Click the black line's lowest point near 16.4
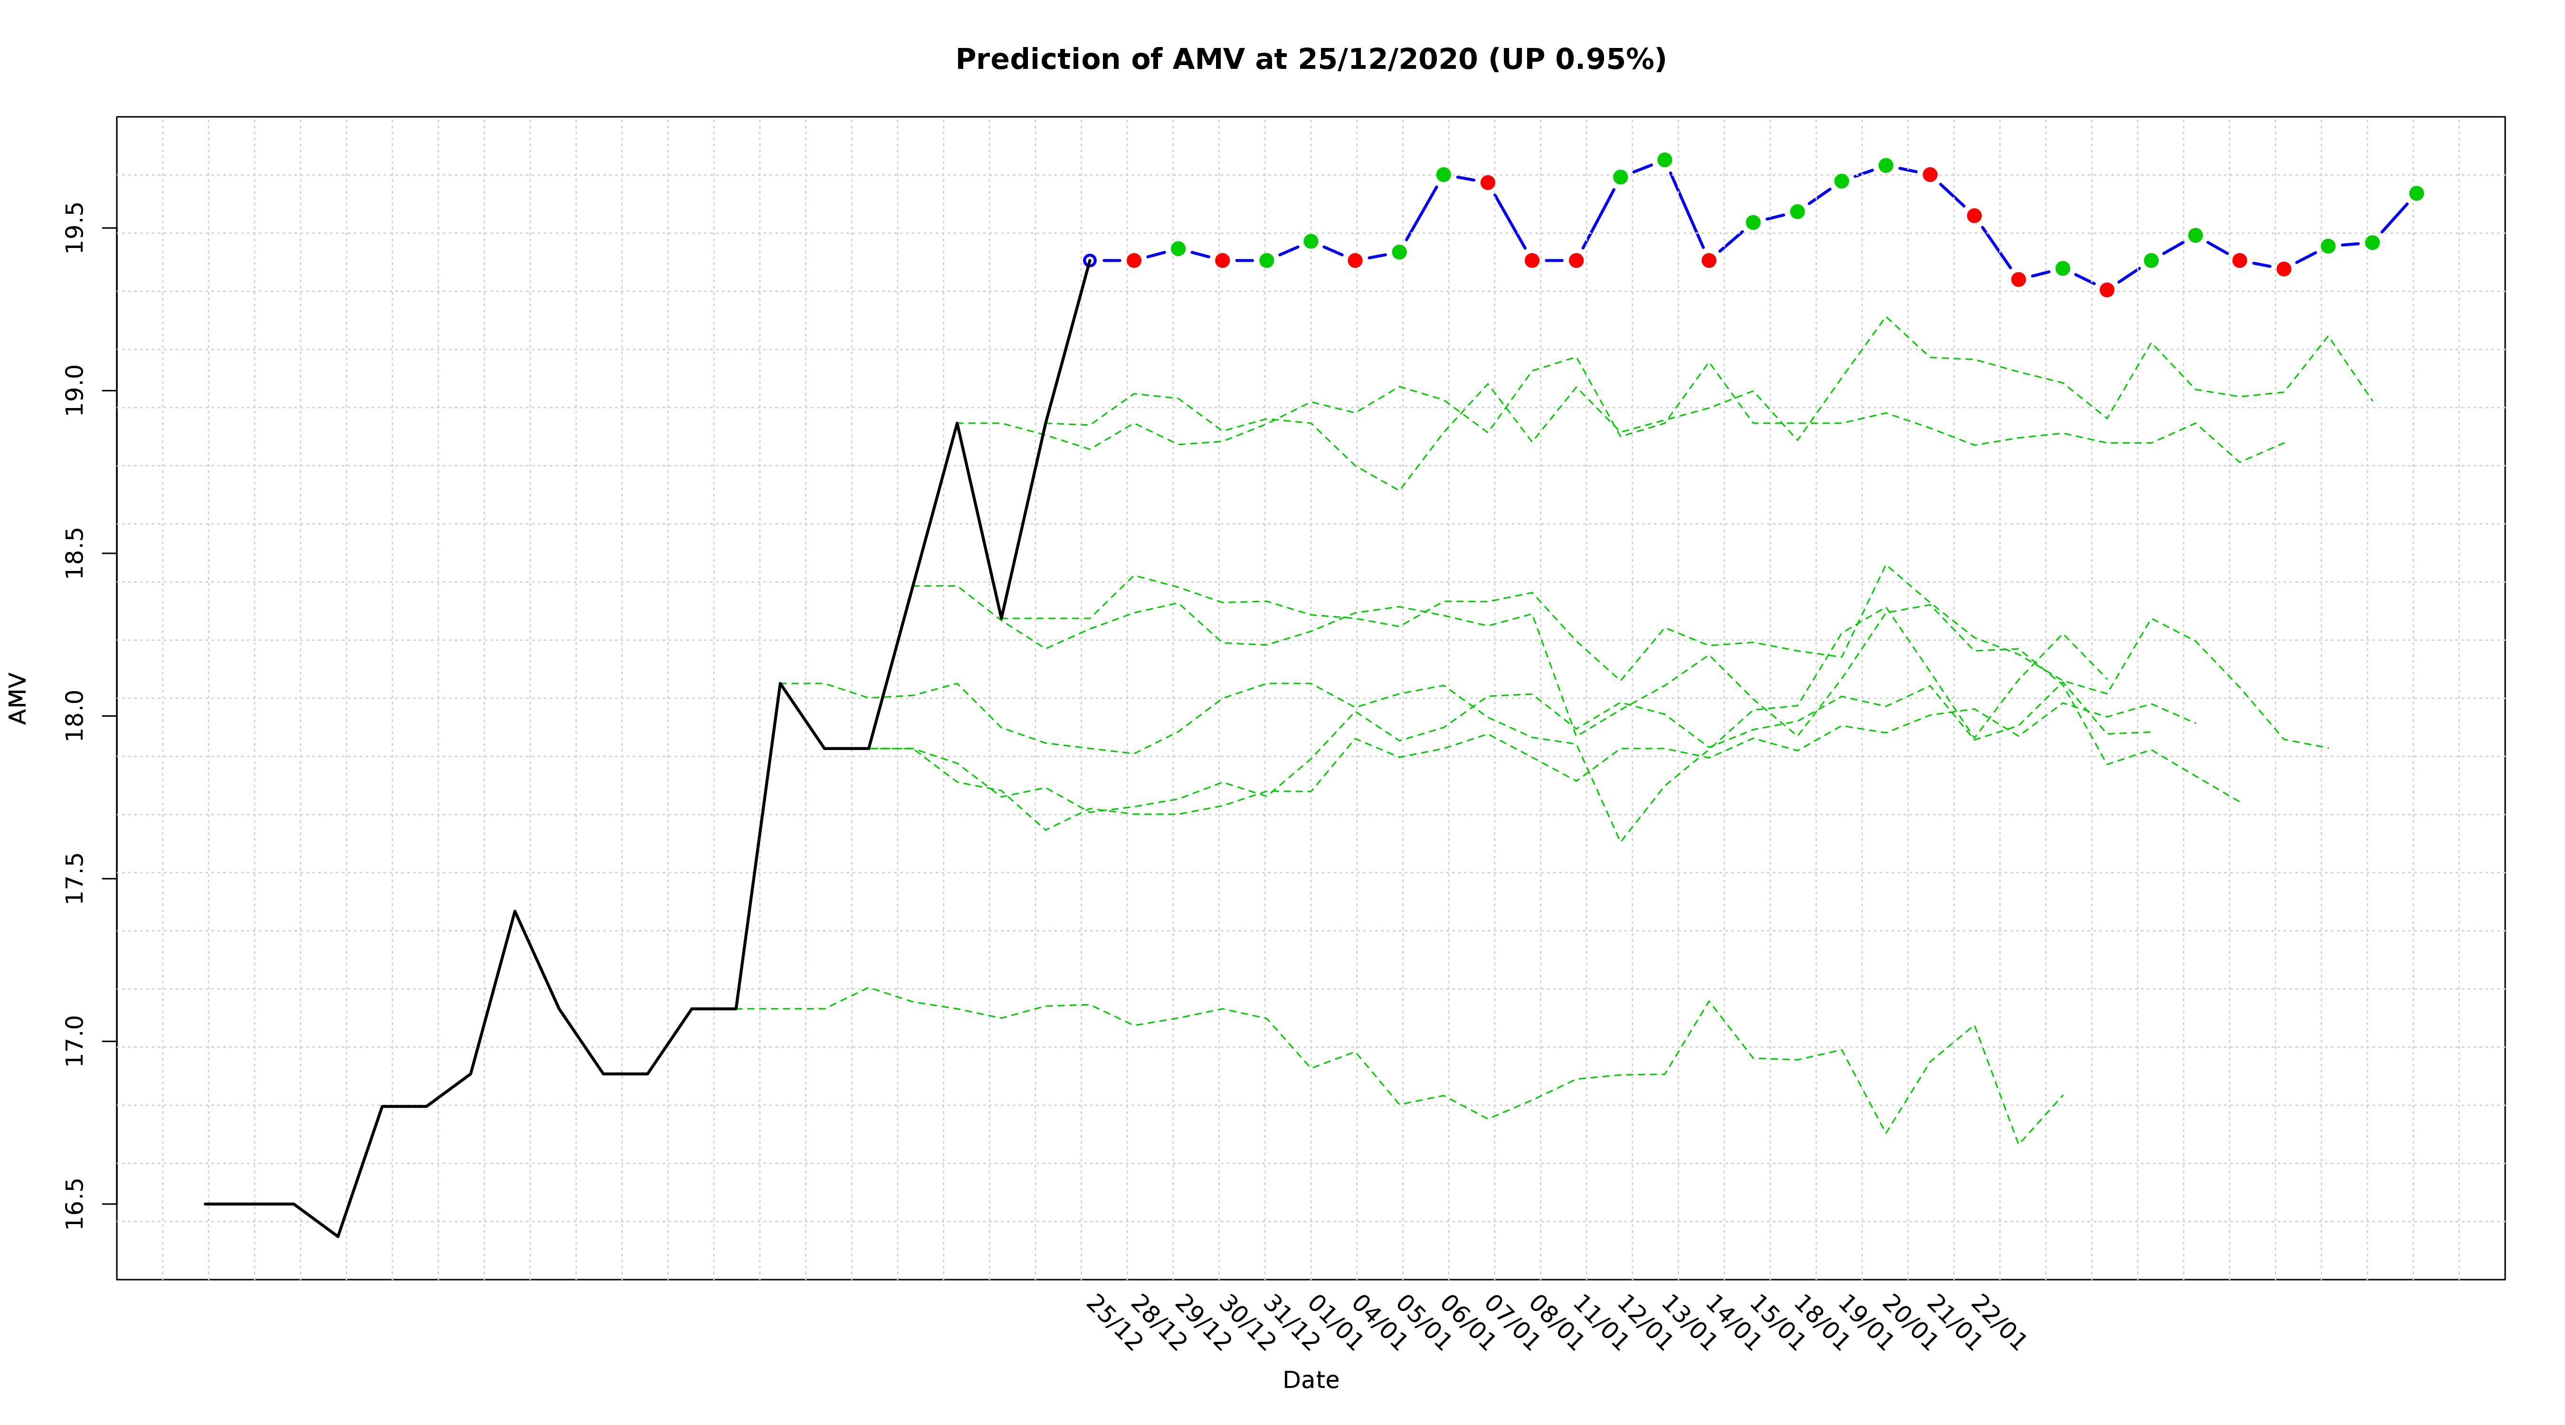This screenshot has height=1425, width=2565. tap(338, 1236)
